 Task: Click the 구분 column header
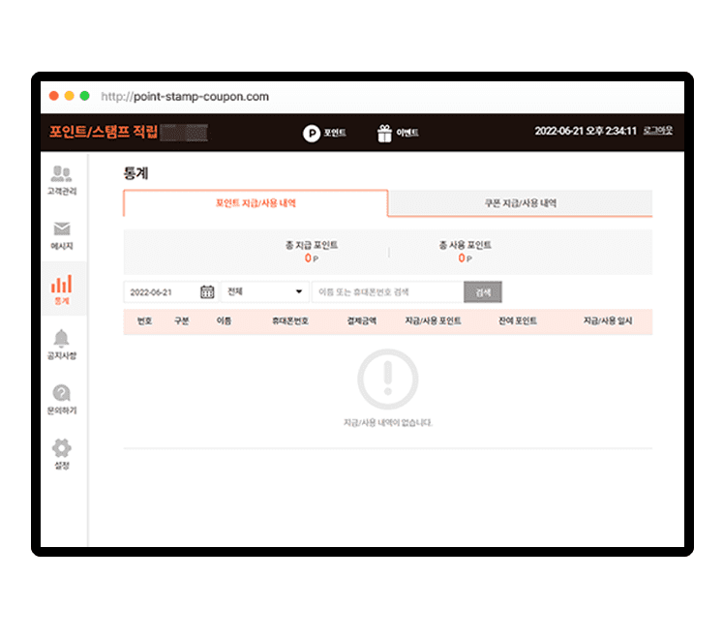[x=181, y=321]
